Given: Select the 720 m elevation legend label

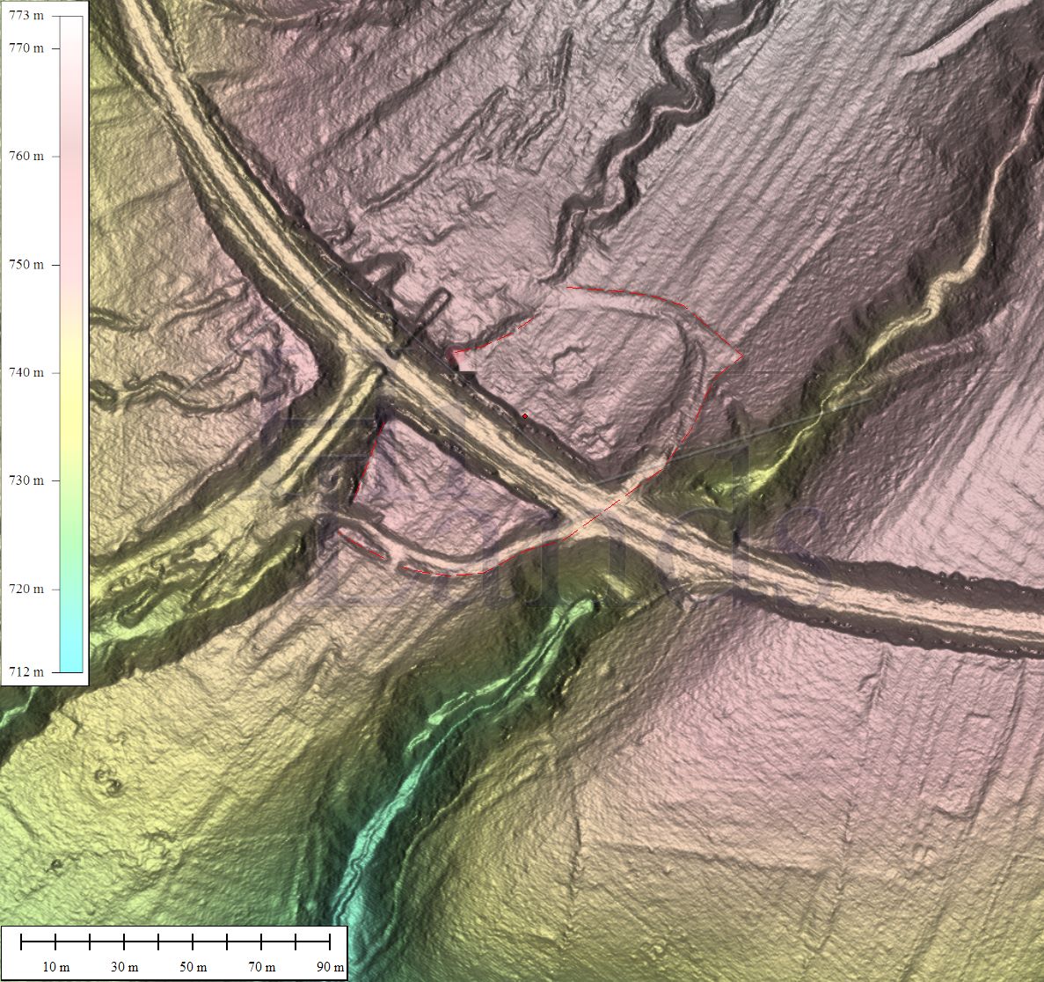Looking at the screenshot, I should click(25, 590).
